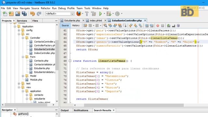Click the Profile Project icon
208x117 pixels.
(x=117, y=14)
